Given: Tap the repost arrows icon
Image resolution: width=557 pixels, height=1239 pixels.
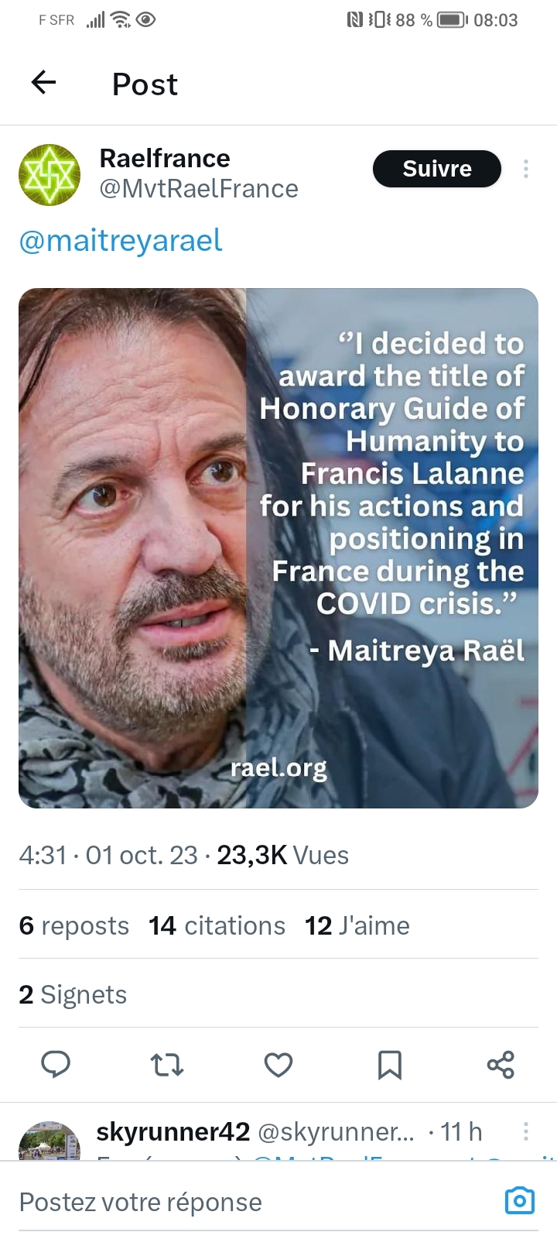Looking at the screenshot, I should (x=167, y=1065).
